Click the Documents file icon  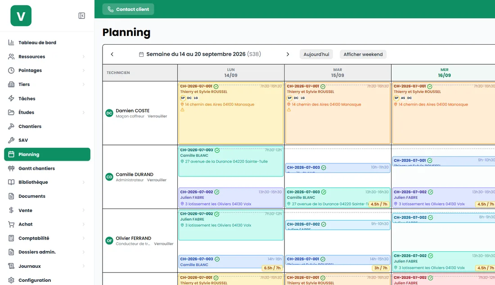(x=11, y=196)
